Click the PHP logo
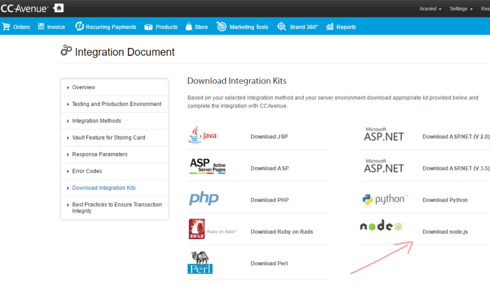490x284 pixels. [x=204, y=199]
